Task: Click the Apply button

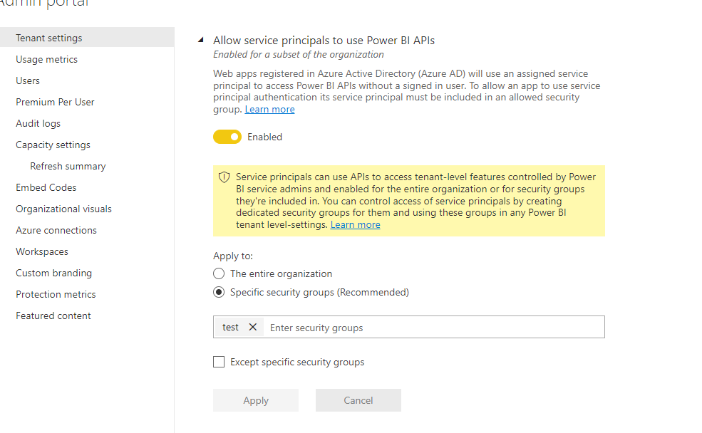Action: click(256, 400)
